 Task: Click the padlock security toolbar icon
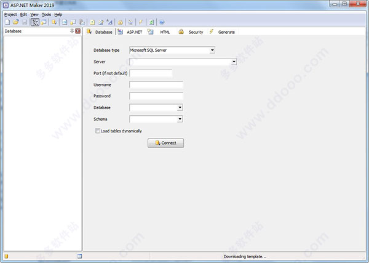click(120, 22)
